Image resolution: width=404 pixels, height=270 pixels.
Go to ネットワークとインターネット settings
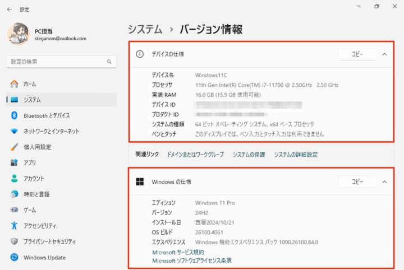tap(61, 131)
